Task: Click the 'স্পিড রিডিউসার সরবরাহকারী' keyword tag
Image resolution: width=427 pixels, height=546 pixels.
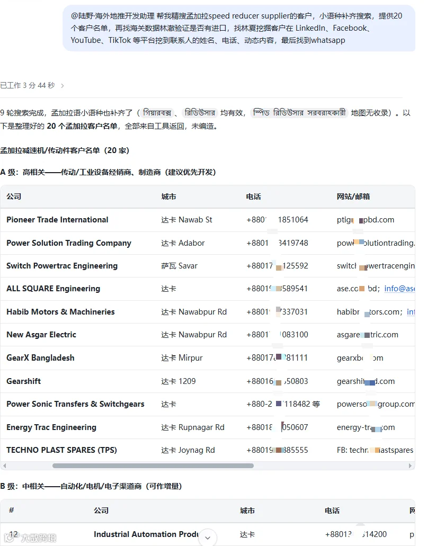Action: (299, 113)
